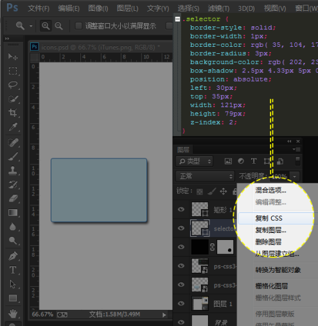Choose the Hand tool
The width and height of the screenshot is (318, 326).
(x=13, y=314)
